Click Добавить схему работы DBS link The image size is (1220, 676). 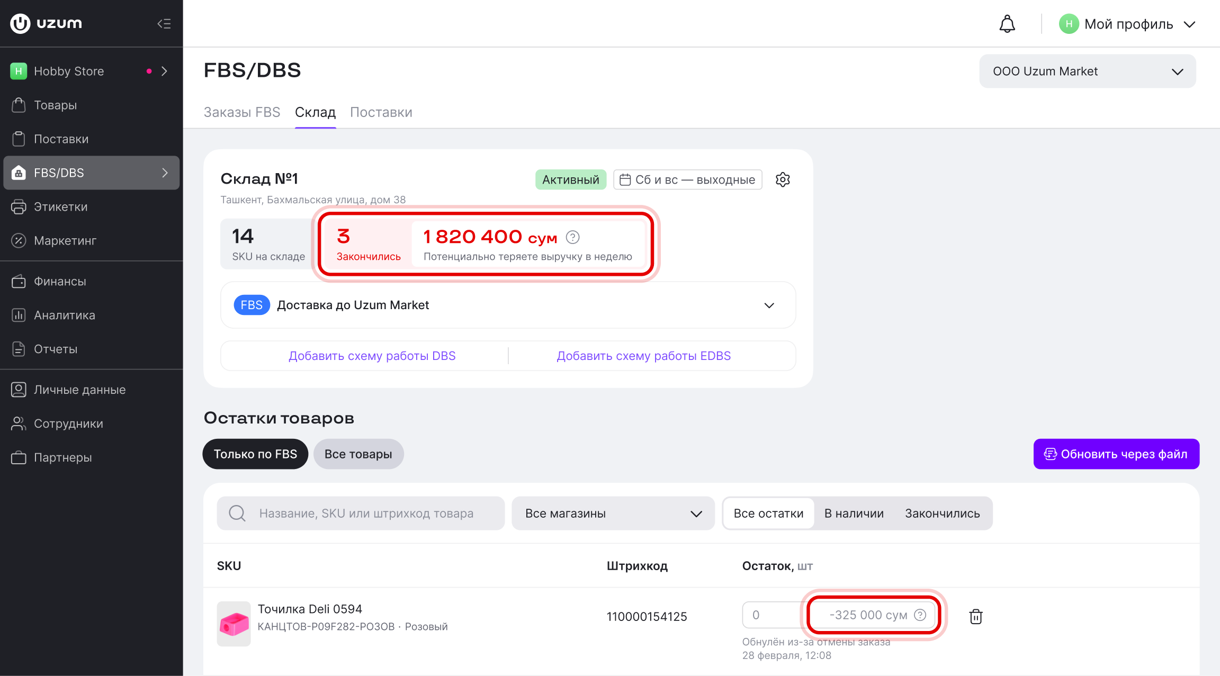pos(372,356)
